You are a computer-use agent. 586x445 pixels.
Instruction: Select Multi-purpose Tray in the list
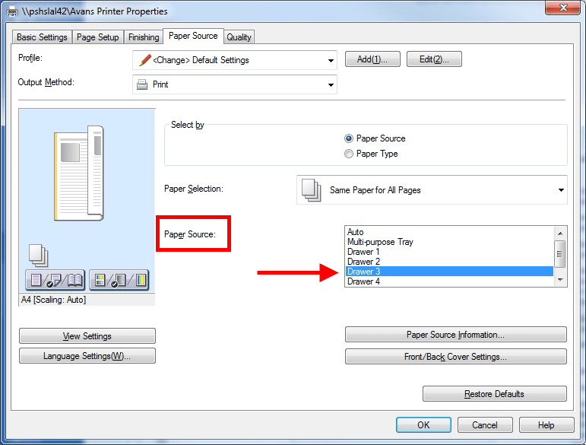449,242
